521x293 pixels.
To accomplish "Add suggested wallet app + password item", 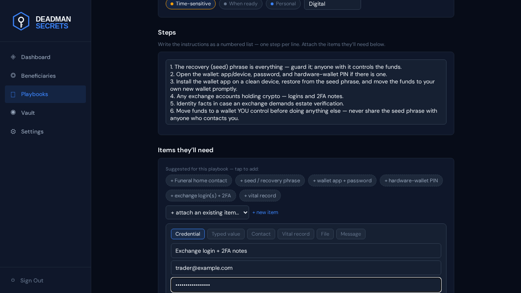I will pyautogui.click(x=342, y=181).
